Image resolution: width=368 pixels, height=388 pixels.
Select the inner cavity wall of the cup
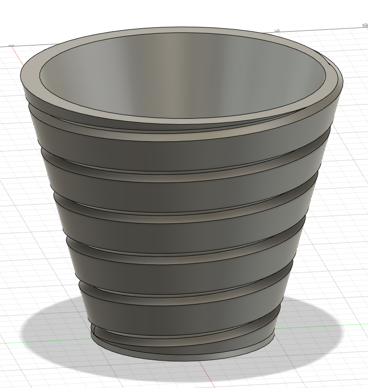[183, 74]
